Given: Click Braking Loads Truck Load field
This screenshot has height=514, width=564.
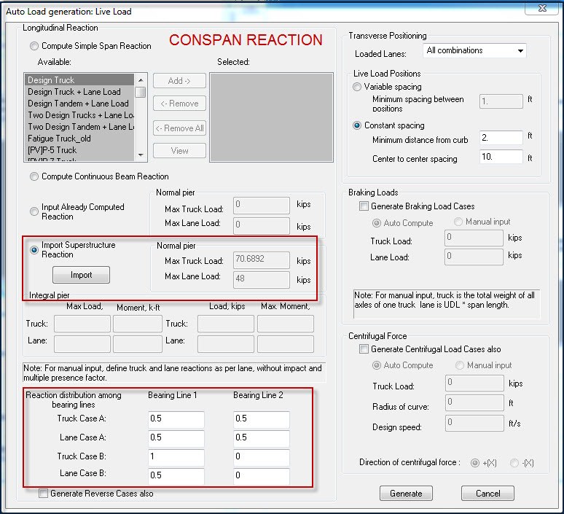Looking at the screenshot, I should [x=474, y=238].
